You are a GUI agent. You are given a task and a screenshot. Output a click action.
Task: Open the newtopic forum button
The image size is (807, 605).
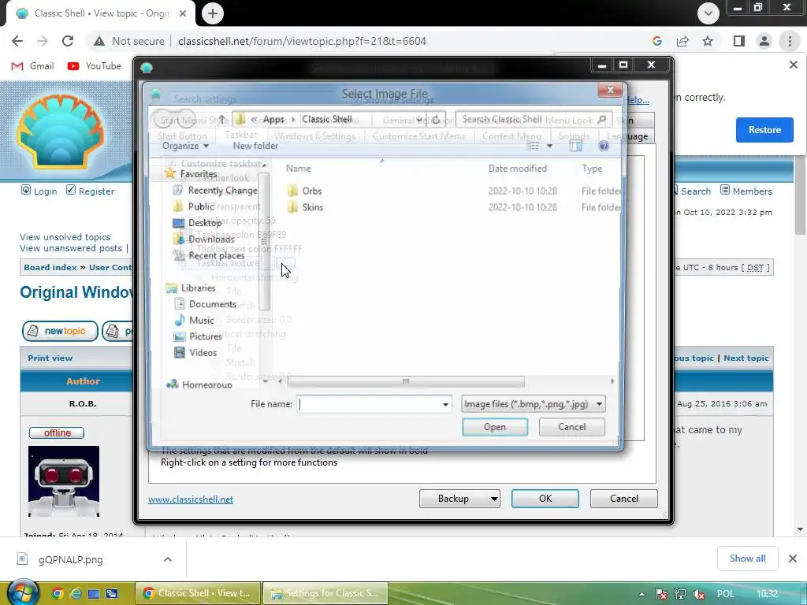pyautogui.click(x=60, y=332)
